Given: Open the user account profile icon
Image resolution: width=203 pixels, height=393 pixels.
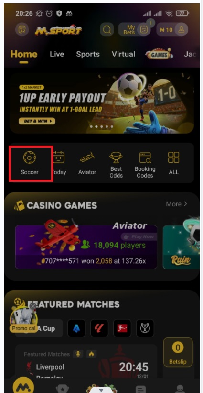Looking at the screenshot, I should click(181, 30).
